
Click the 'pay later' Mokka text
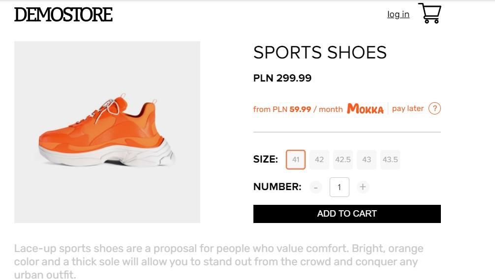click(407, 109)
